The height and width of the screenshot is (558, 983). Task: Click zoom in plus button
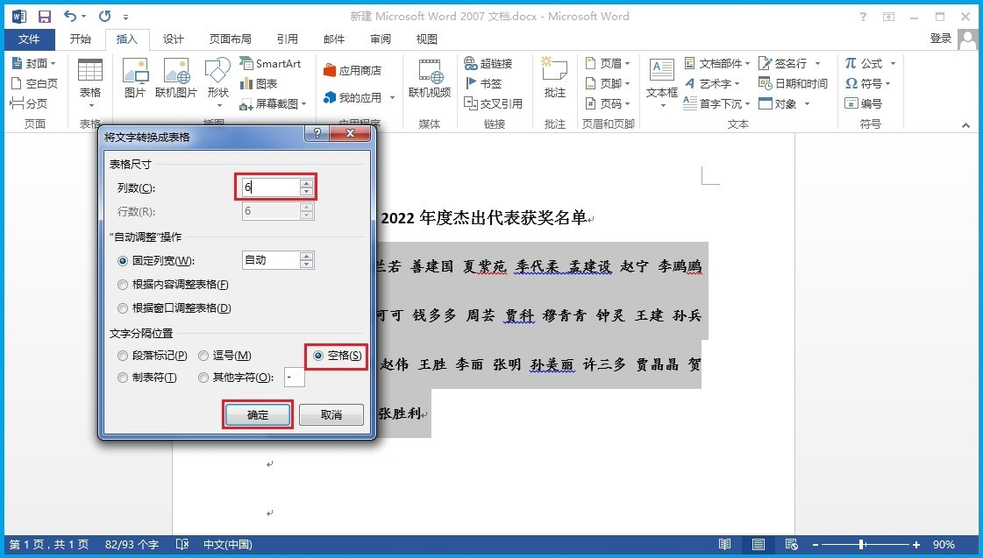(x=916, y=545)
